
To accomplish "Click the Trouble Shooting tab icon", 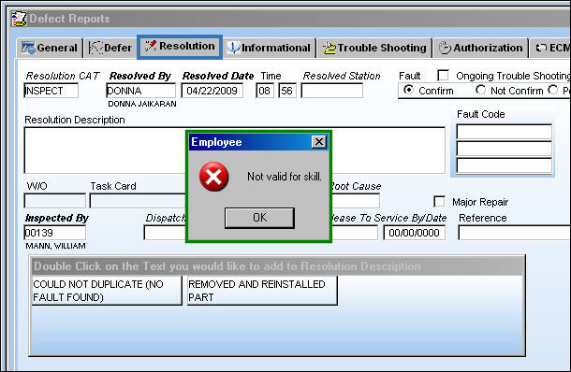I will click(329, 48).
